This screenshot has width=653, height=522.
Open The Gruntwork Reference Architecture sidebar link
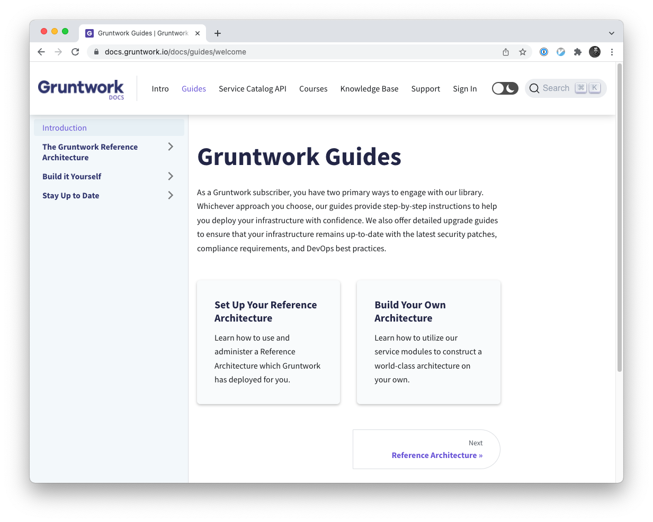pos(90,152)
